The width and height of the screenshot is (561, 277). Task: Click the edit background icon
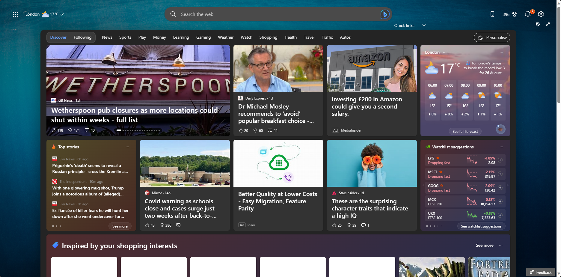(x=538, y=24)
